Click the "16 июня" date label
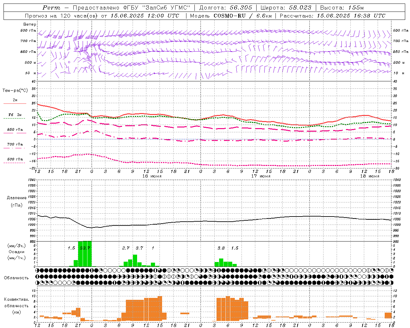Screen dimensions: 410x328 click(152, 176)
